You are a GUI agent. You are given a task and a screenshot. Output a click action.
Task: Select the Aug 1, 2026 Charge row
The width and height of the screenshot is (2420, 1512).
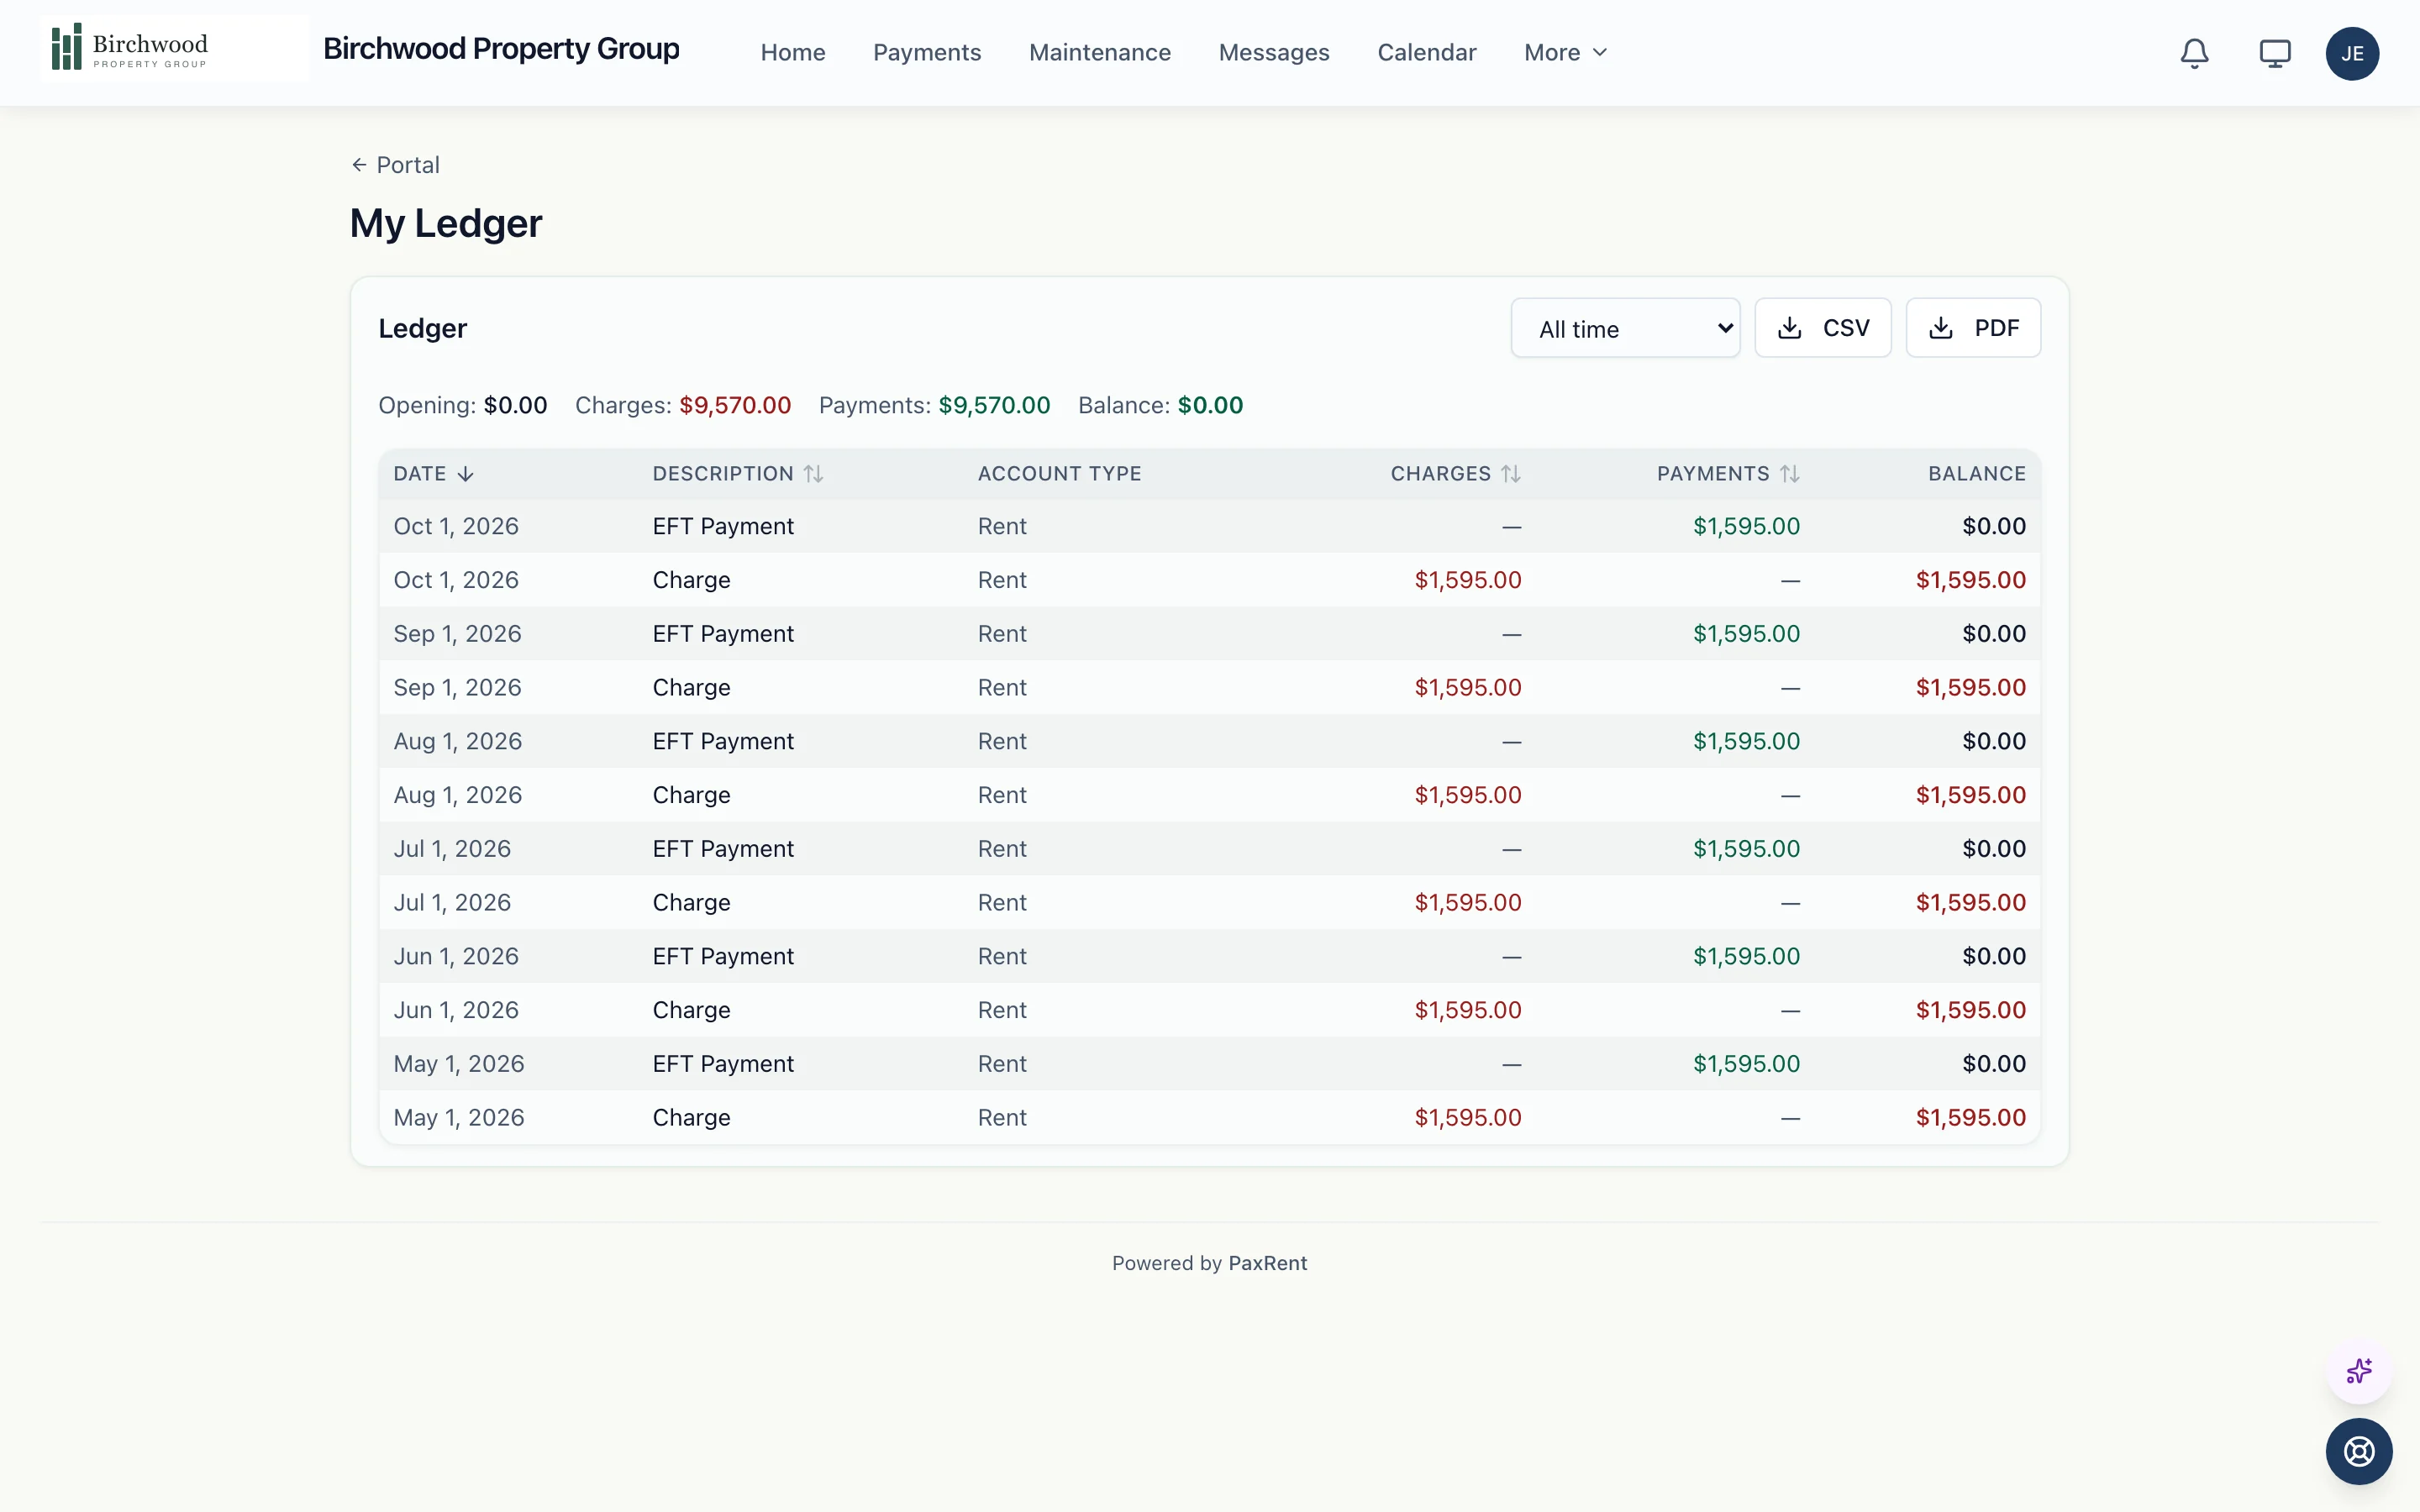click(x=1209, y=795)
